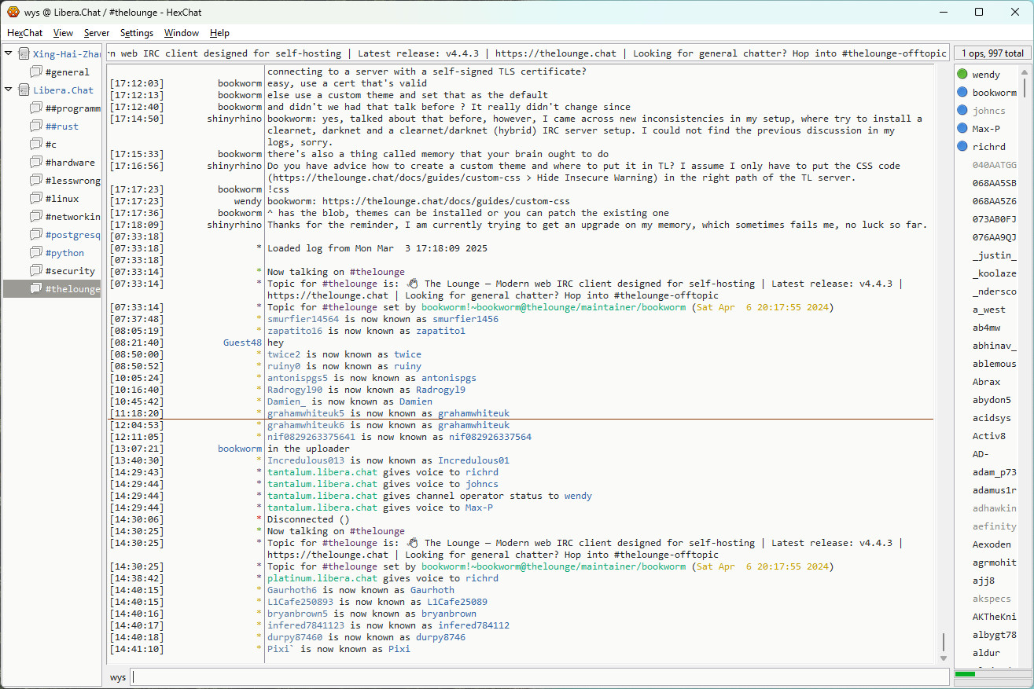Open the Window menu
1034x689 pixels.
(x=182, y=33)
